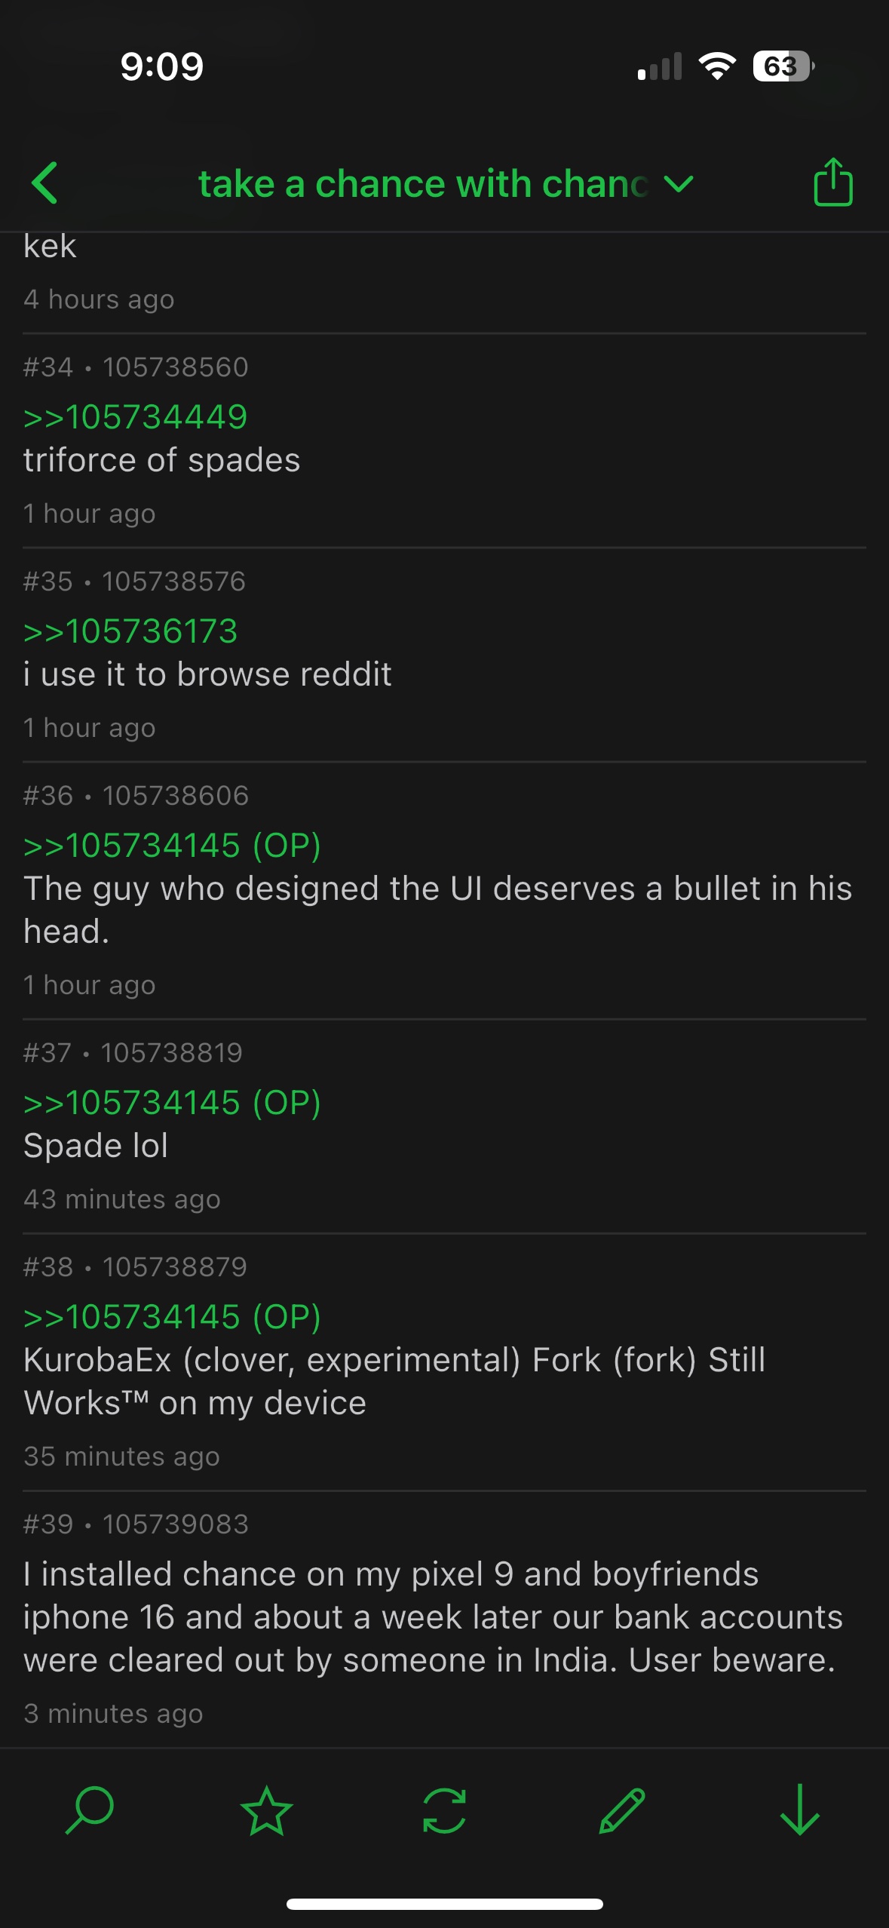Jump to bottom with down arrow
The width and height of the screenshot is (889, 1928).
(x=799, y=1810)
